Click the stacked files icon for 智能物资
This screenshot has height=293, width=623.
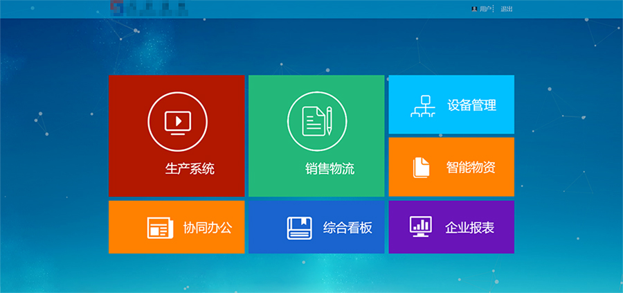pyautogui.click(x=422, y=168)
